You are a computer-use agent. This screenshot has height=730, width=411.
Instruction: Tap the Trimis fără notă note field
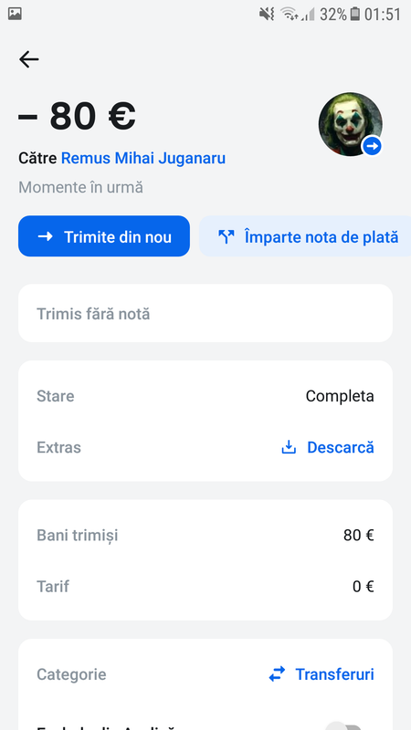205,313
